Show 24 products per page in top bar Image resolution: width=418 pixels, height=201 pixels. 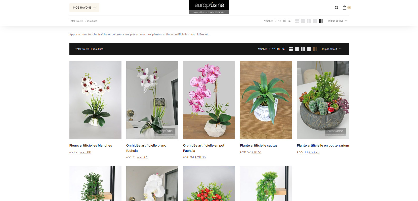pos(289,21)
